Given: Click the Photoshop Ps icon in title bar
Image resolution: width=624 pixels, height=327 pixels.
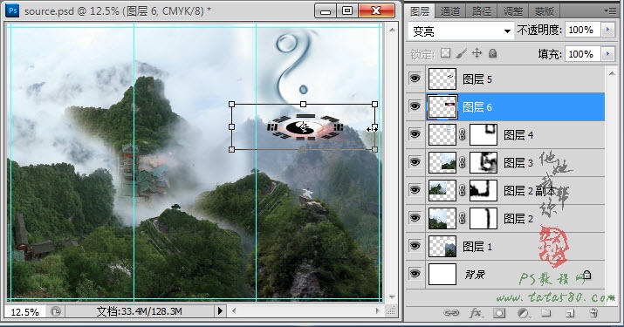Looking at the screenshot, I should click(x=12, y=10).
